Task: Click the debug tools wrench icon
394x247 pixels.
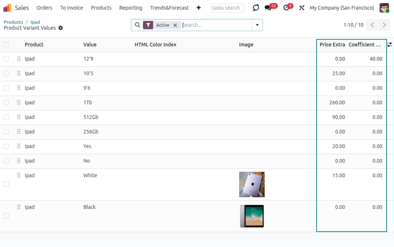Action: (302, 8)
